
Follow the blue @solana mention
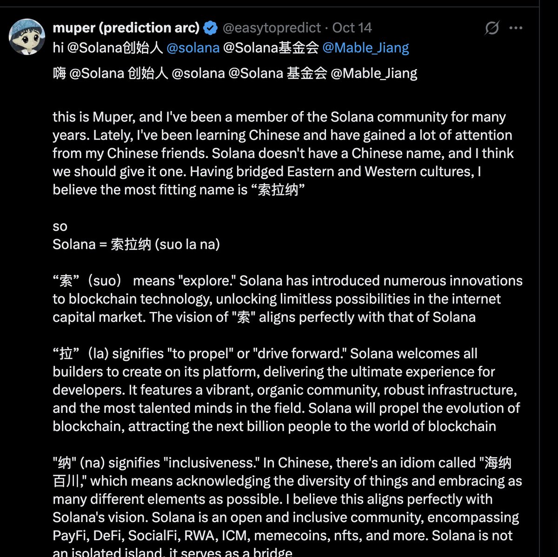click(x=193, y=47)
